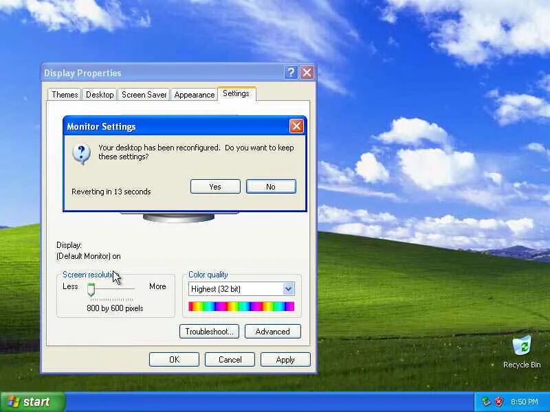Click the network tray icon

point(486,402)
